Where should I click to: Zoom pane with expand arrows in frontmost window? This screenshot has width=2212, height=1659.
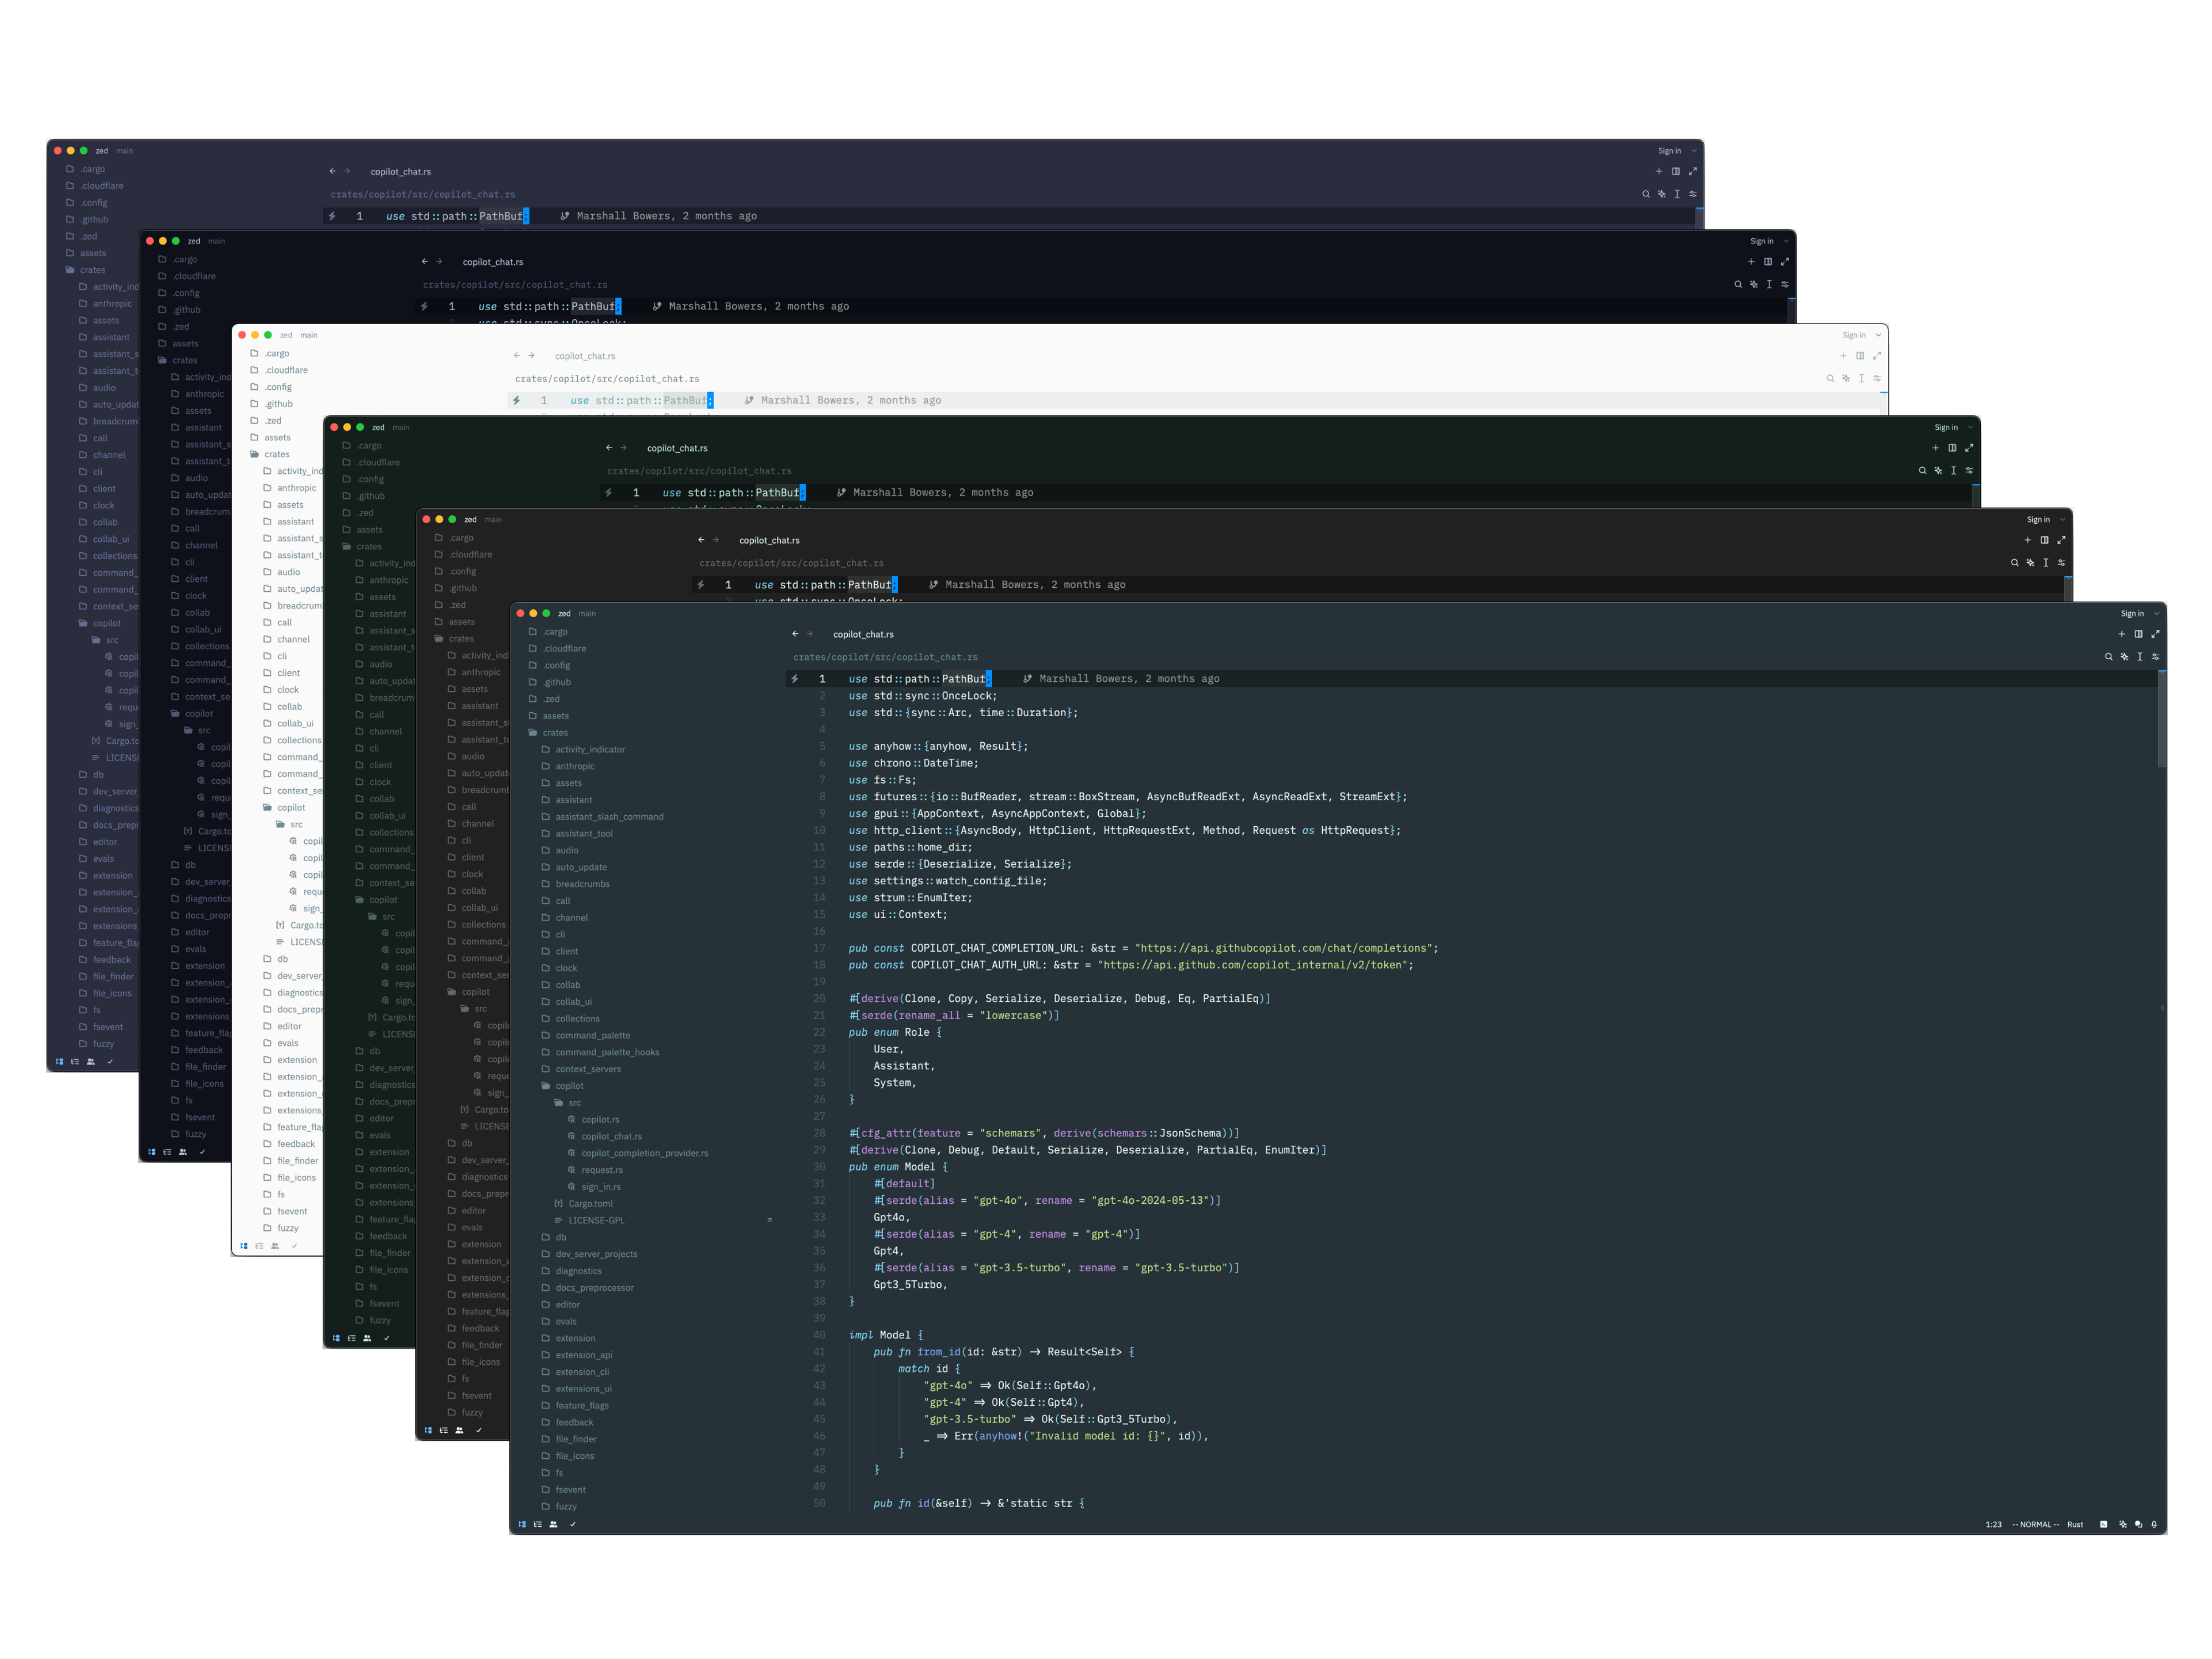tap(2155, 634)
